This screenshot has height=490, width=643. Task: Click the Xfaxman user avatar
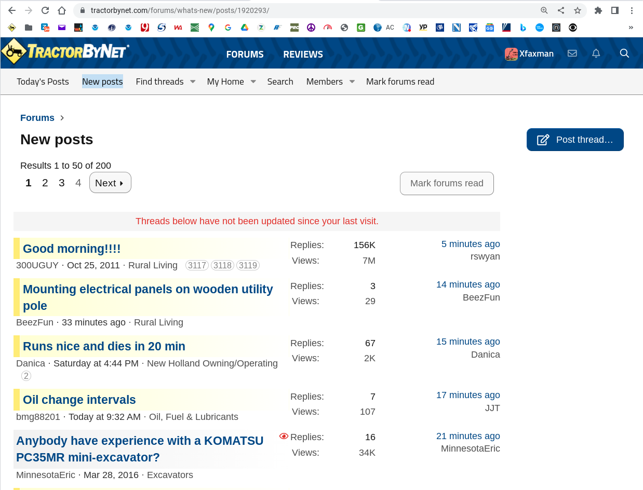coord(511,54)
